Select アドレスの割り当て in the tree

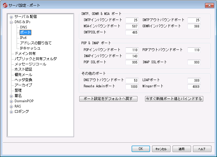[36, 43]
